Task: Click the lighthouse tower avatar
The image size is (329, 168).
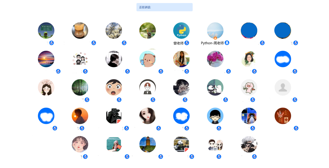Action: click(x=148, y=144)
